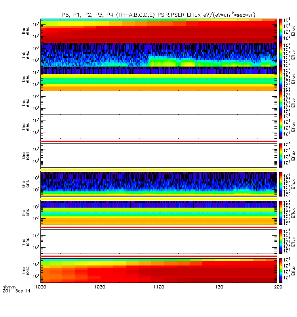297x317 pixels.
Task: Select the "thc elec" axis label
Action: [25, 79]
